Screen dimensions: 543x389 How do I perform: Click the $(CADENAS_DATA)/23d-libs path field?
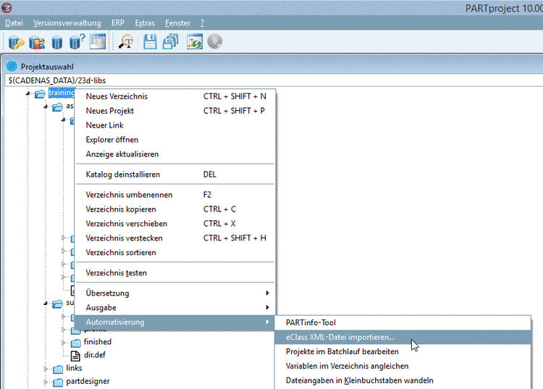(x=274, y=80)
